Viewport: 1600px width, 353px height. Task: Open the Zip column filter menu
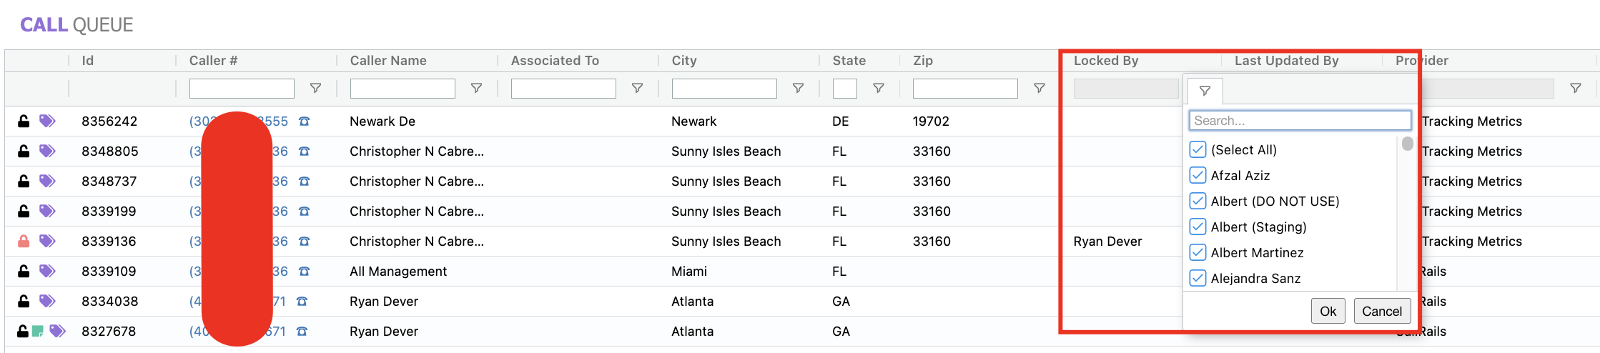[1039, 89]
